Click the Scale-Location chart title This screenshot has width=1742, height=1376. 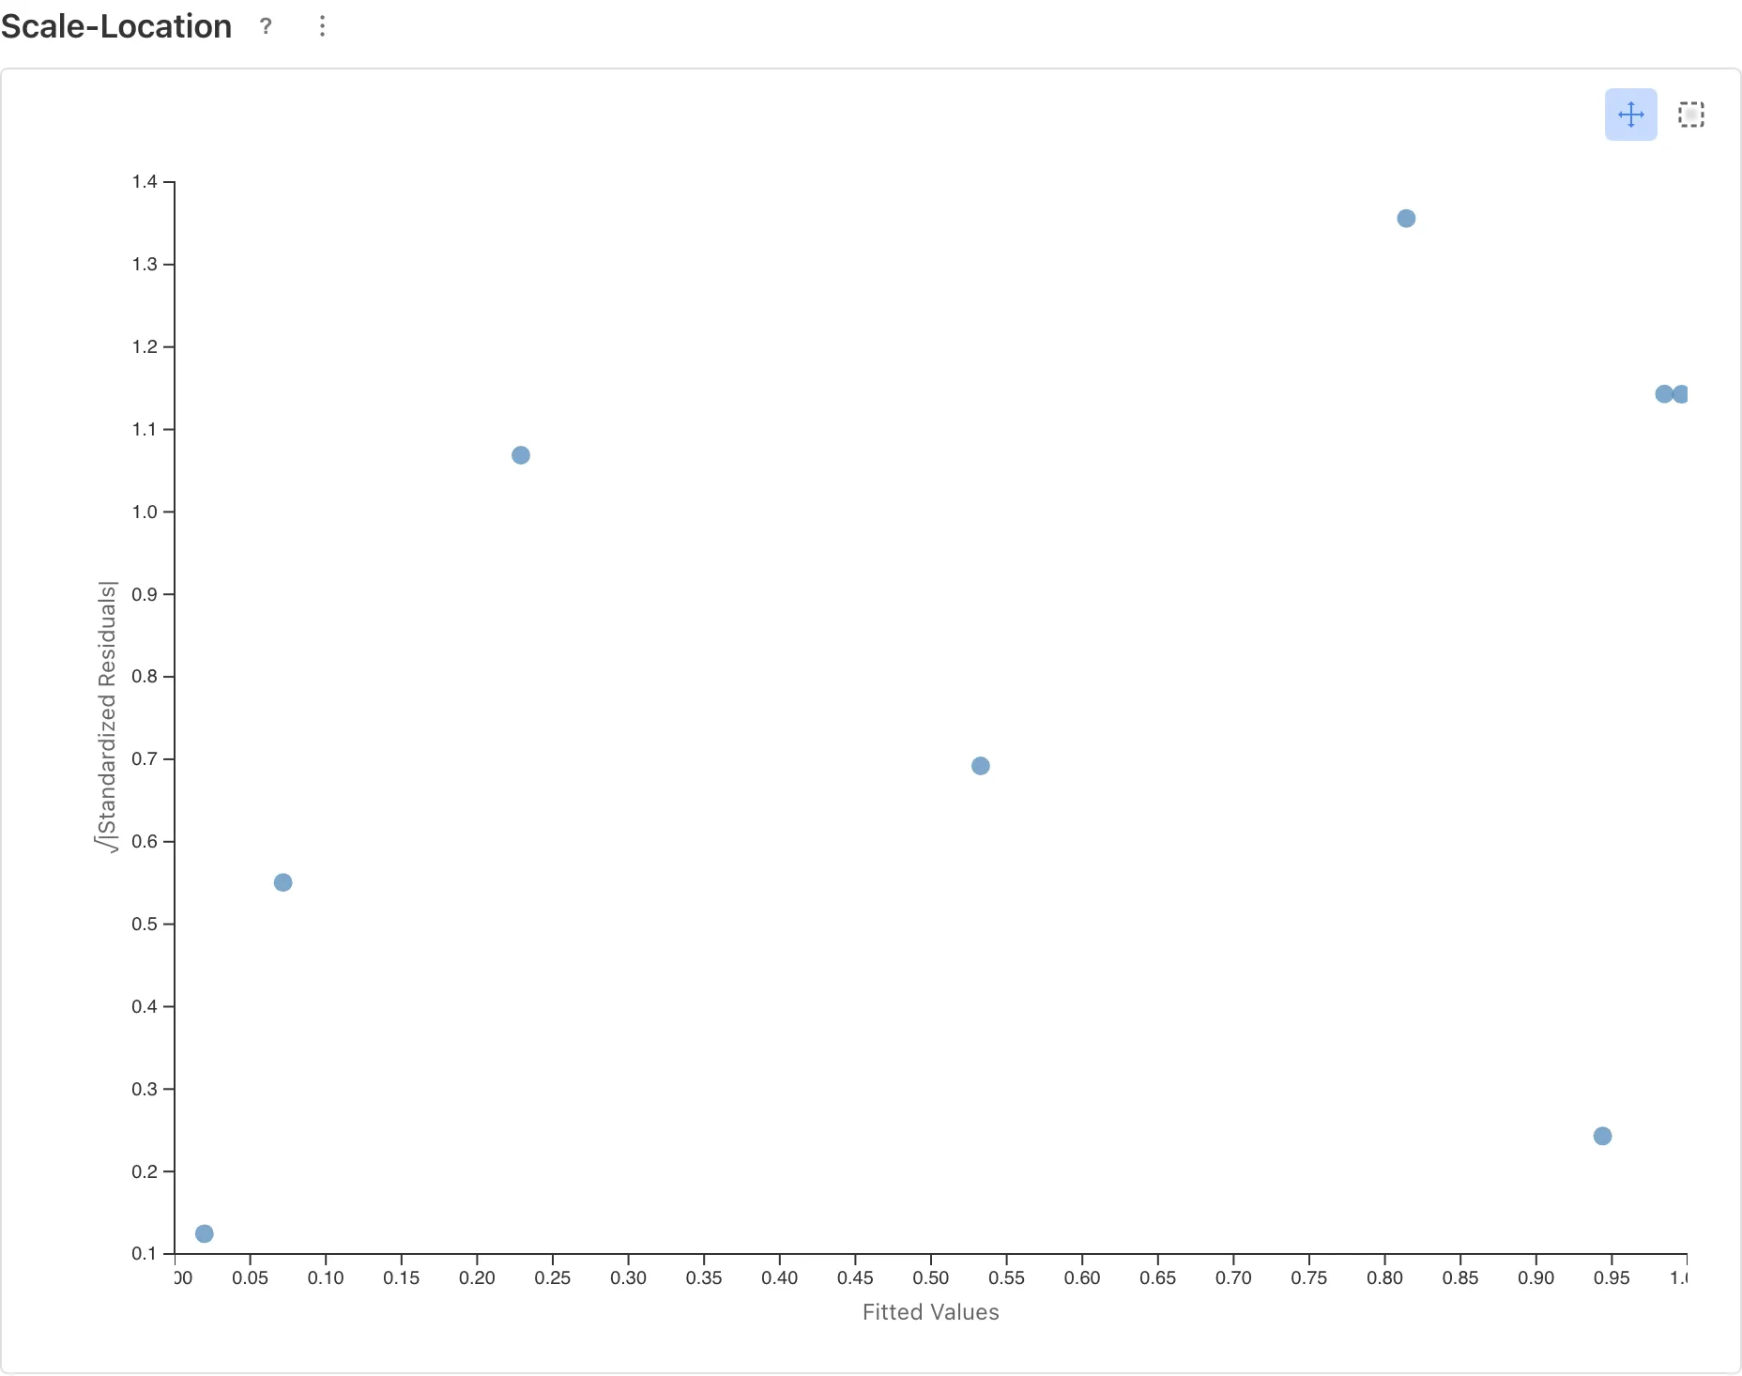pos(116,26)
